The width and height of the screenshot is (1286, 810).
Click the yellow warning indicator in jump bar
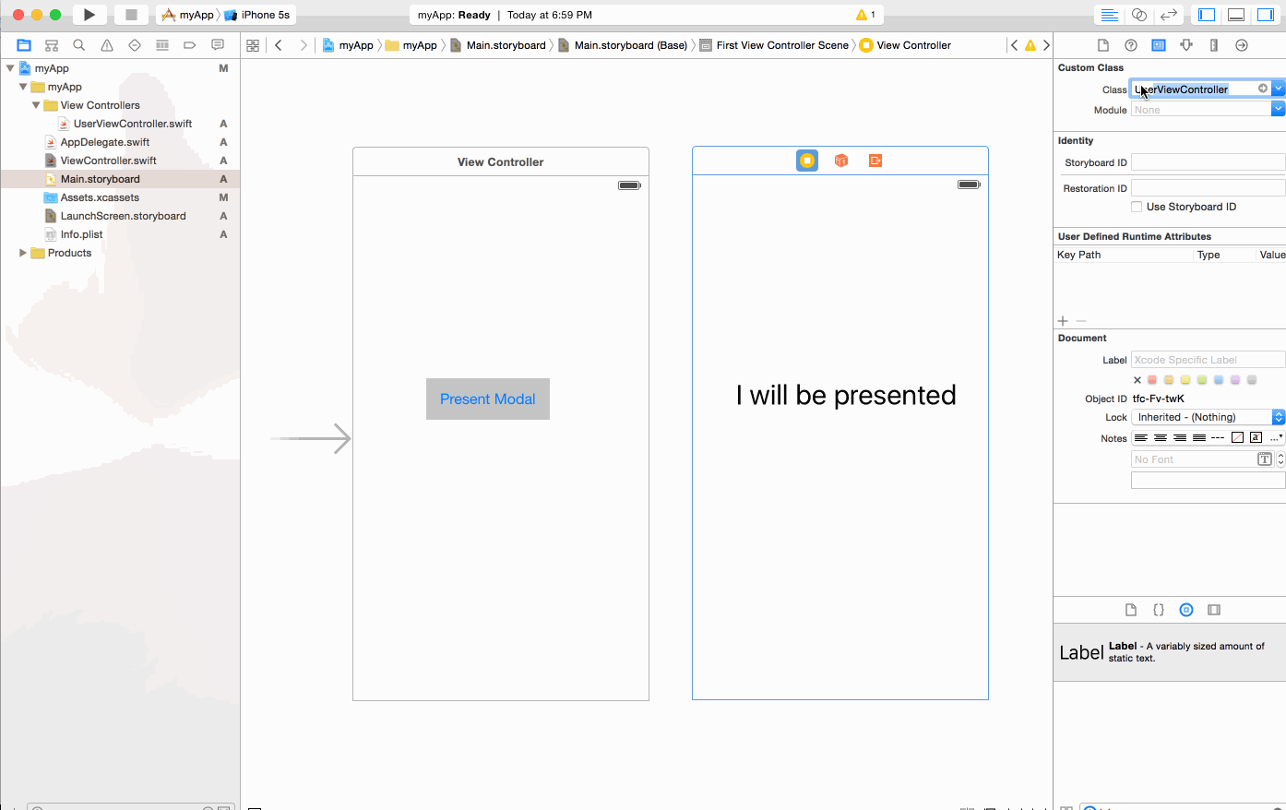(1030, 45)
